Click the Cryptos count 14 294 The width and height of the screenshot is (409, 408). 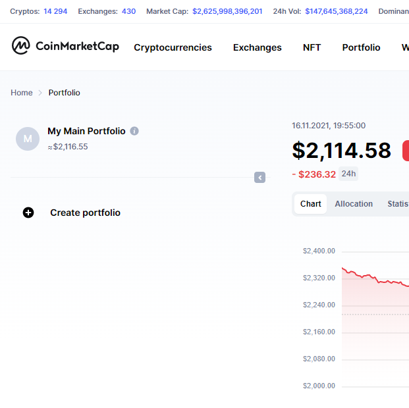[x=55, y=11]
